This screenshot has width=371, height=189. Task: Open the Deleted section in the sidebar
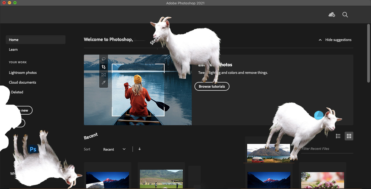click(x=17, y=92)
